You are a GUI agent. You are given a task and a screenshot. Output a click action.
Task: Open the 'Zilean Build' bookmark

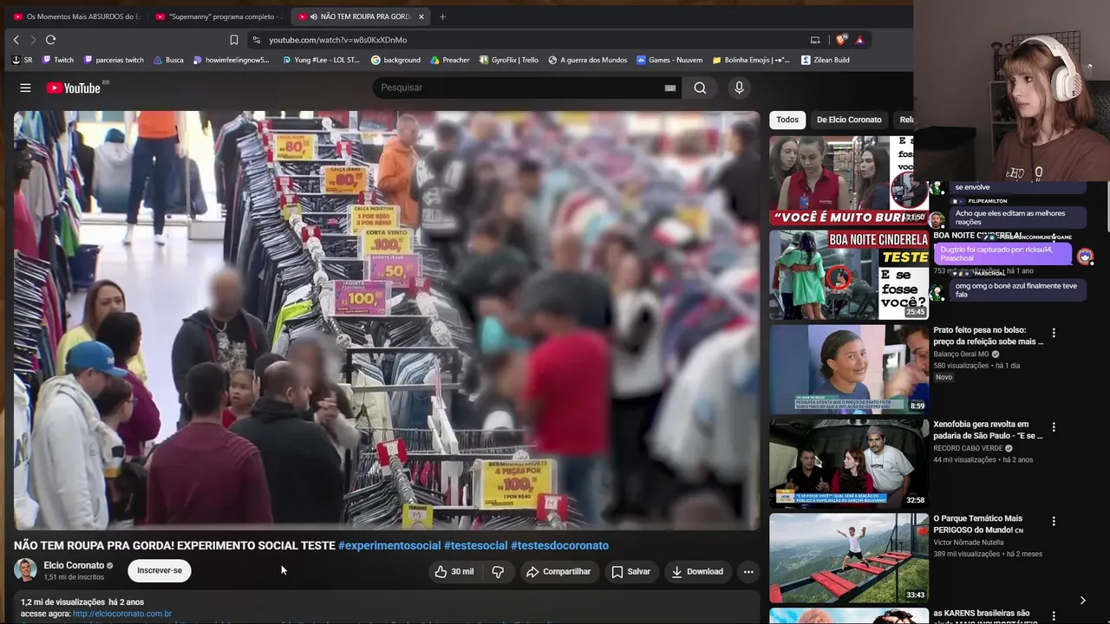pyautogui.click(x=825, y=60)
